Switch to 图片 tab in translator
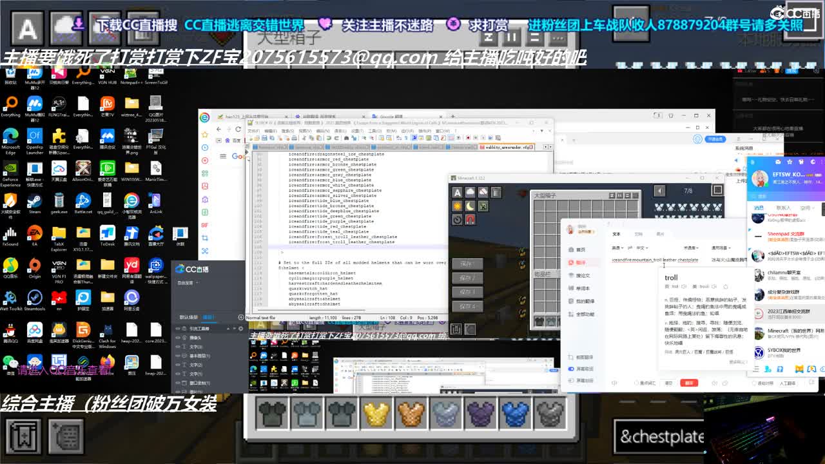Viewport: 825px width, 464px height. 659,234
